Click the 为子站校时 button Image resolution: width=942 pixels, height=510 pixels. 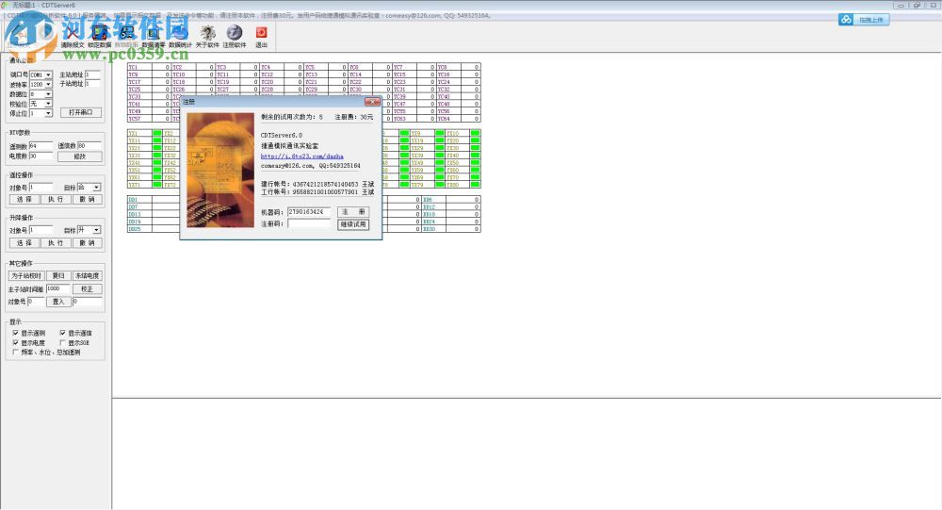[25, 275]
